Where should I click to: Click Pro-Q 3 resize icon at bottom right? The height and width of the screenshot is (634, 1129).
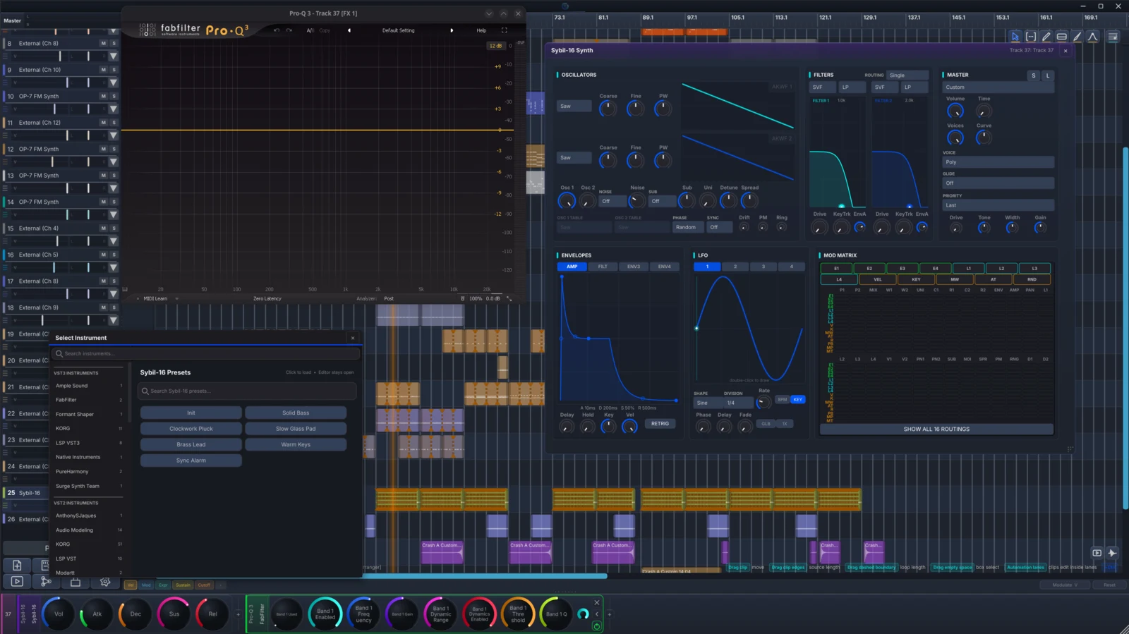pyautogui.click(x=509, y=298)
